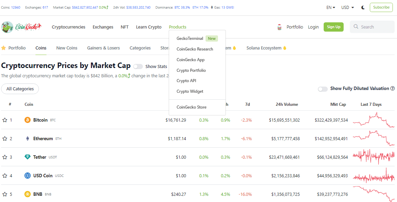The height and width of the screenshot is (202, 397).
Task: Open the Exchanges nav menu
Action: (103, 27)
